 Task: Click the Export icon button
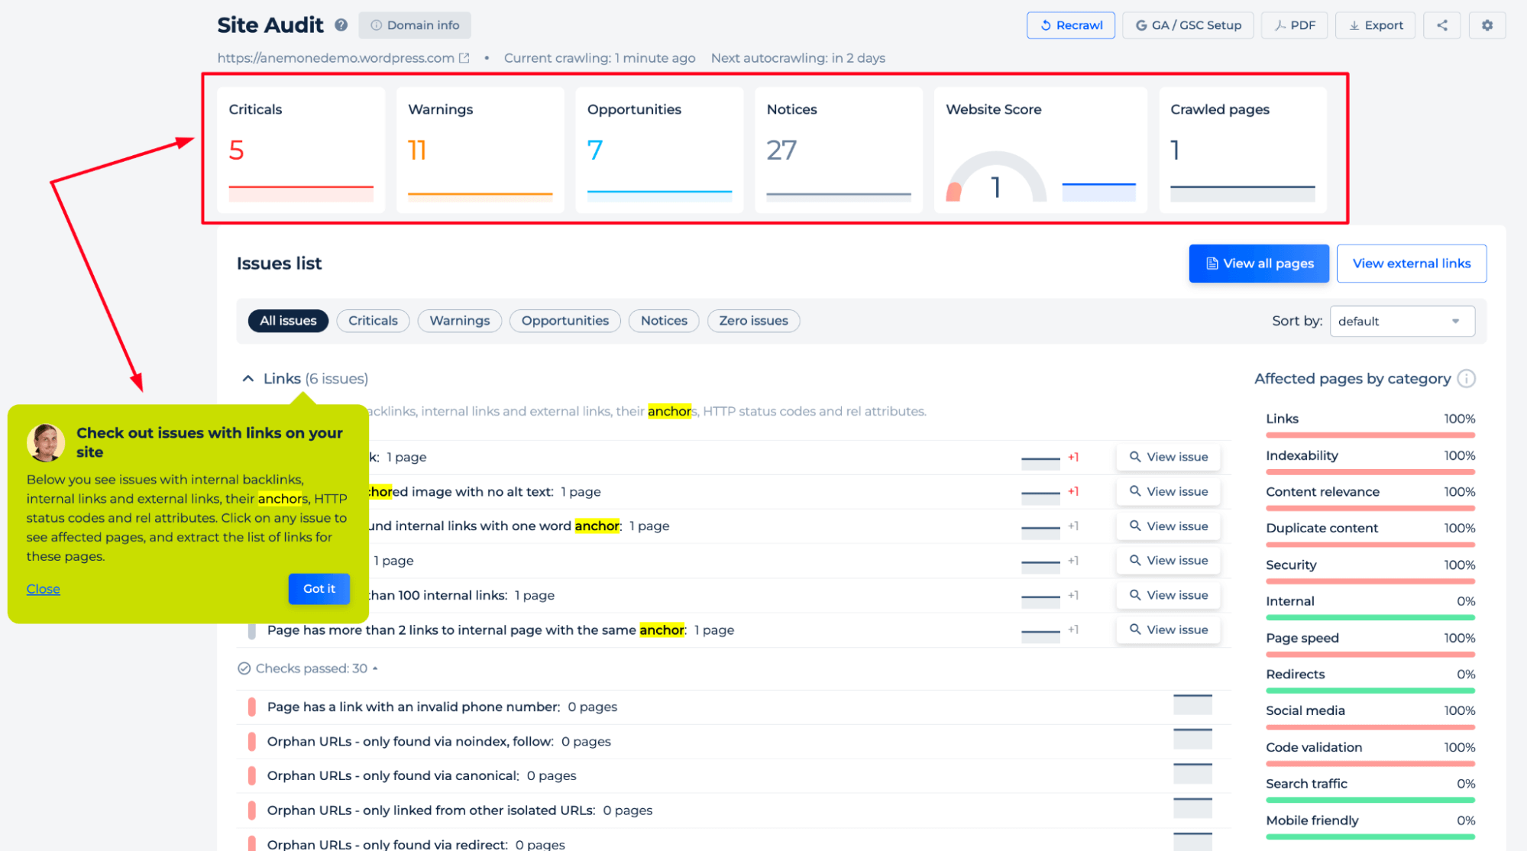click(x=1376, y=23)
